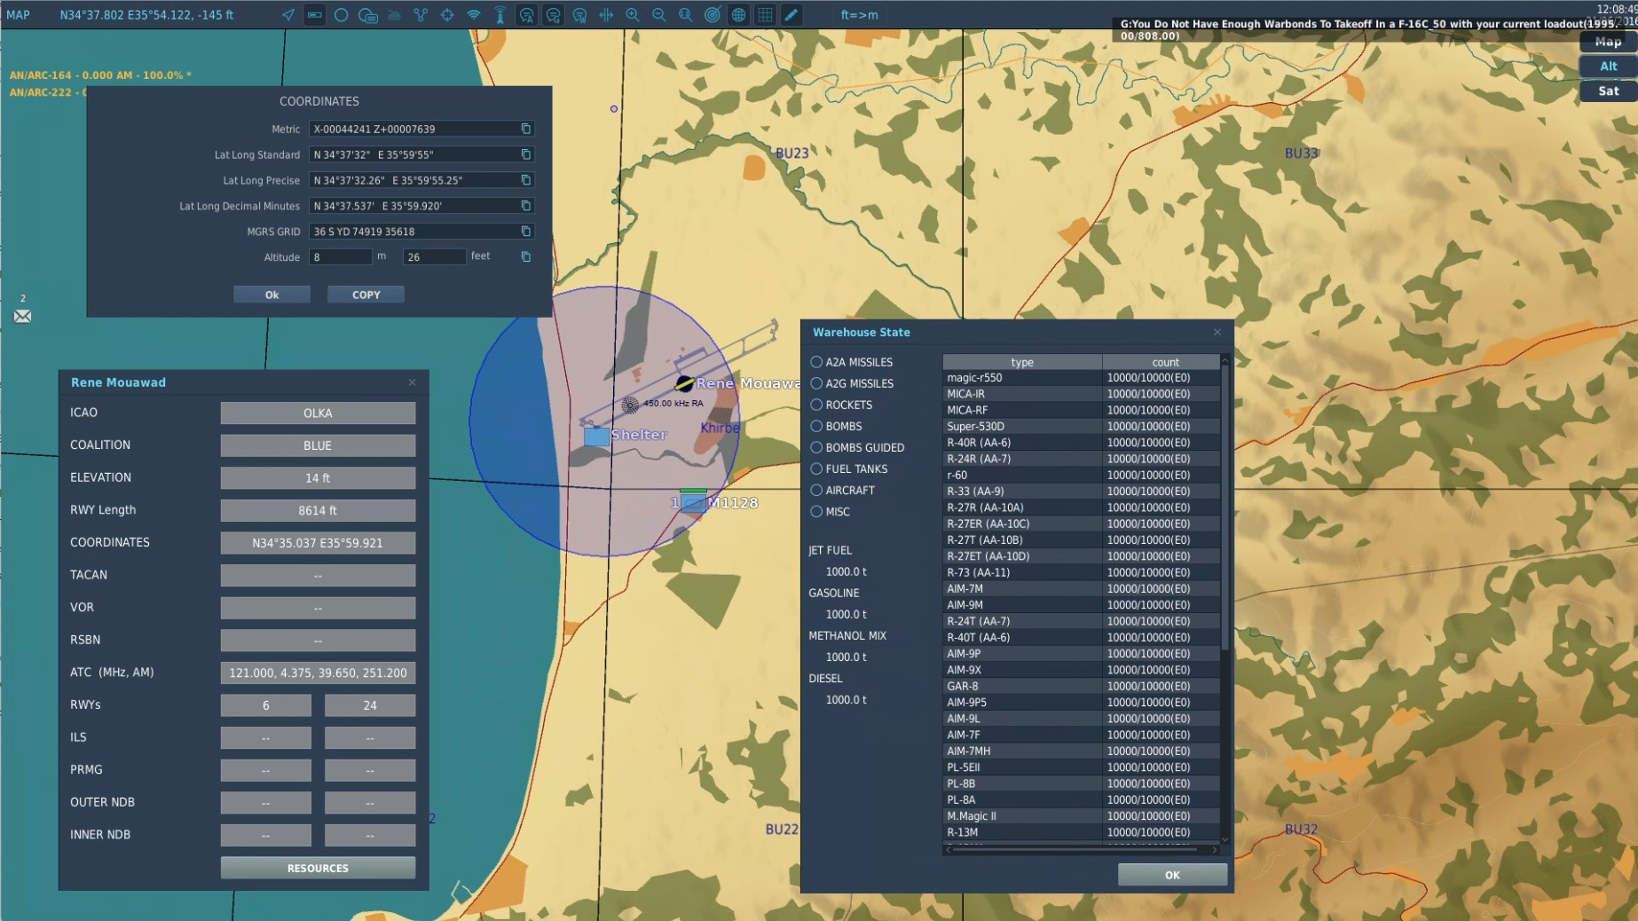
Task: Switch to the Sat map view
Action: pos(1608,91)
